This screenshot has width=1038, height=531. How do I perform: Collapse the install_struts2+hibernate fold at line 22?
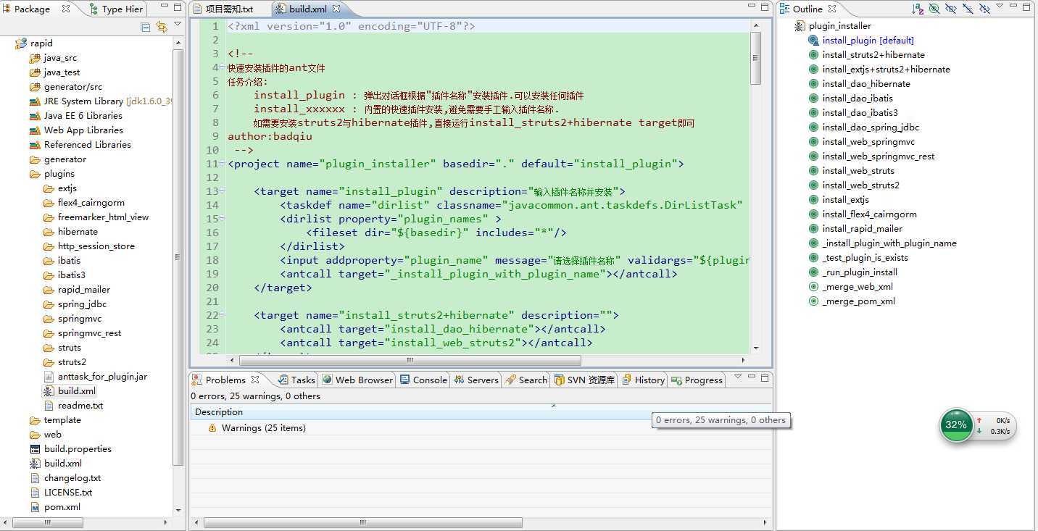coord(223,315)
